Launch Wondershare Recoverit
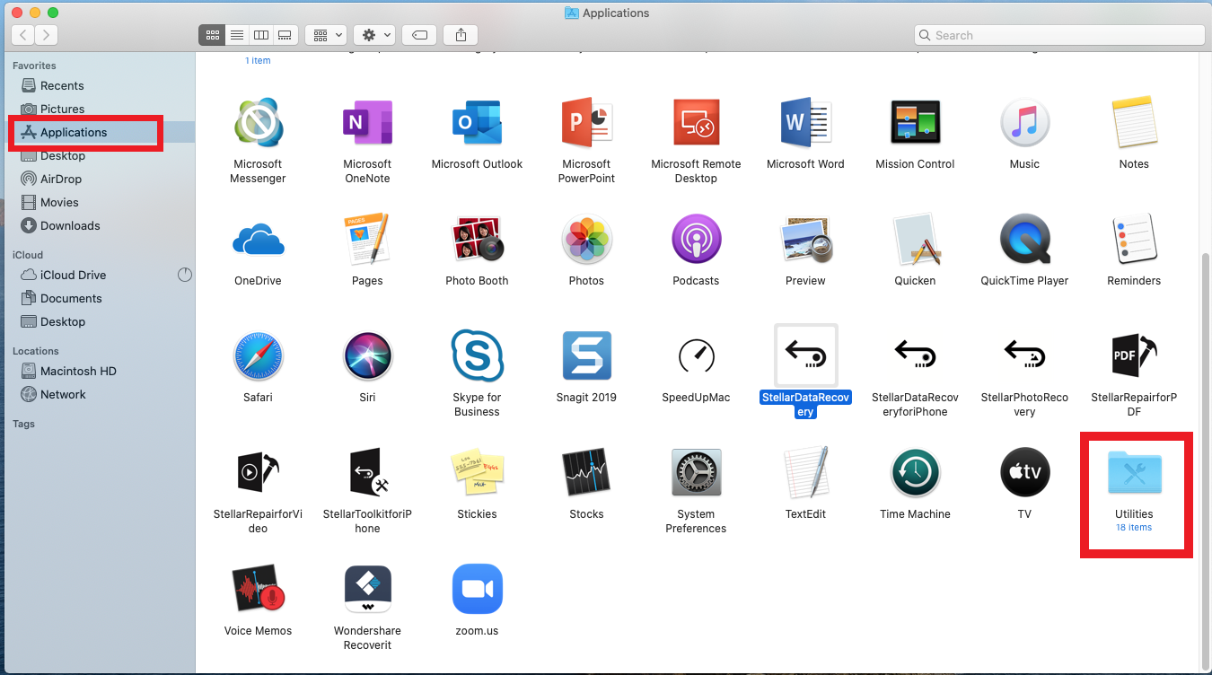The height and width of the screenshot is (675, 1212). [367, 588]
